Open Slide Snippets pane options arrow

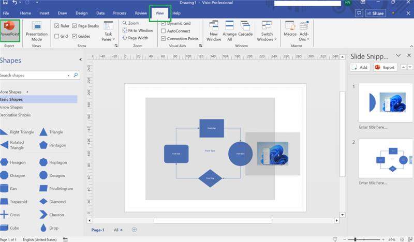(398, 56)
